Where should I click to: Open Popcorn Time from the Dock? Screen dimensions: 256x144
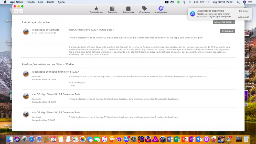(x=214, y=139)
